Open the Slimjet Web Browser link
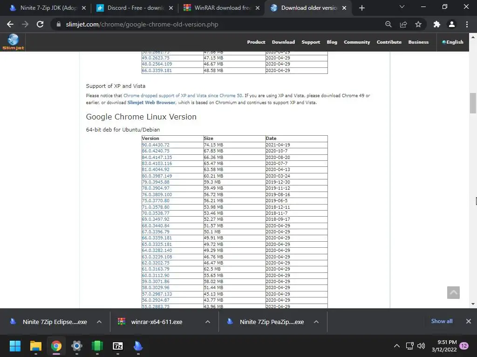This screenshot has width=477, height=357. 151,103
